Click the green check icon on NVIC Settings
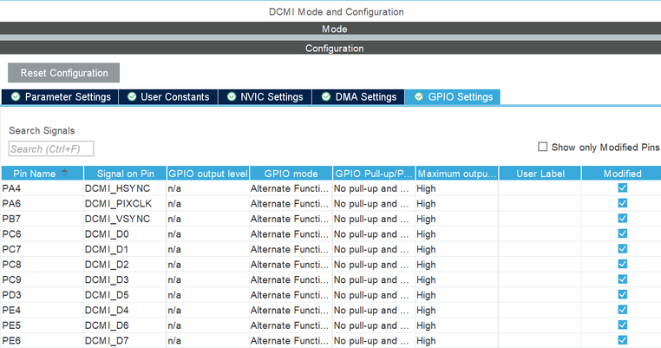The image size is (661, 348). pos(232,96)
